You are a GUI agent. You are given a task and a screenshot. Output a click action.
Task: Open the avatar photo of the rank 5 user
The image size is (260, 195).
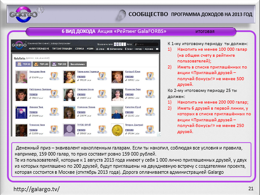tap(69, 94)
